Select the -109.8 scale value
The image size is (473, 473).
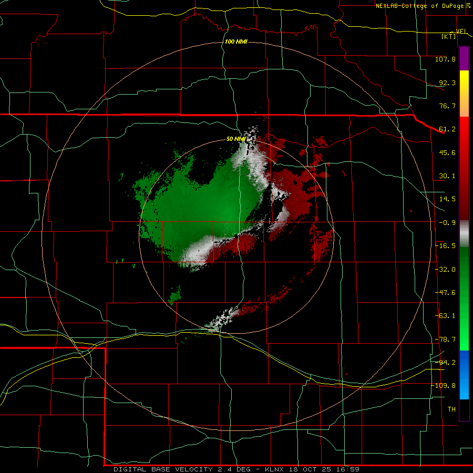(x=444, y=386)
